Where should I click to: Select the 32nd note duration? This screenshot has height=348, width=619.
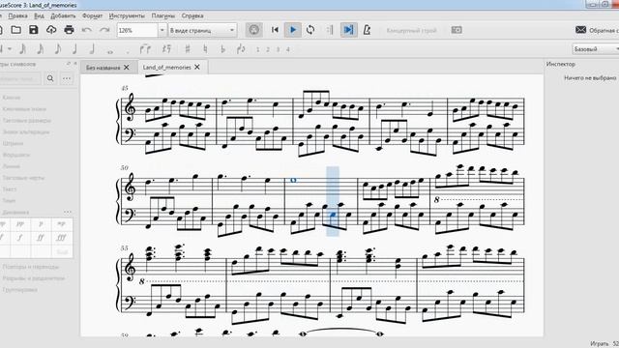coord(23,49)
